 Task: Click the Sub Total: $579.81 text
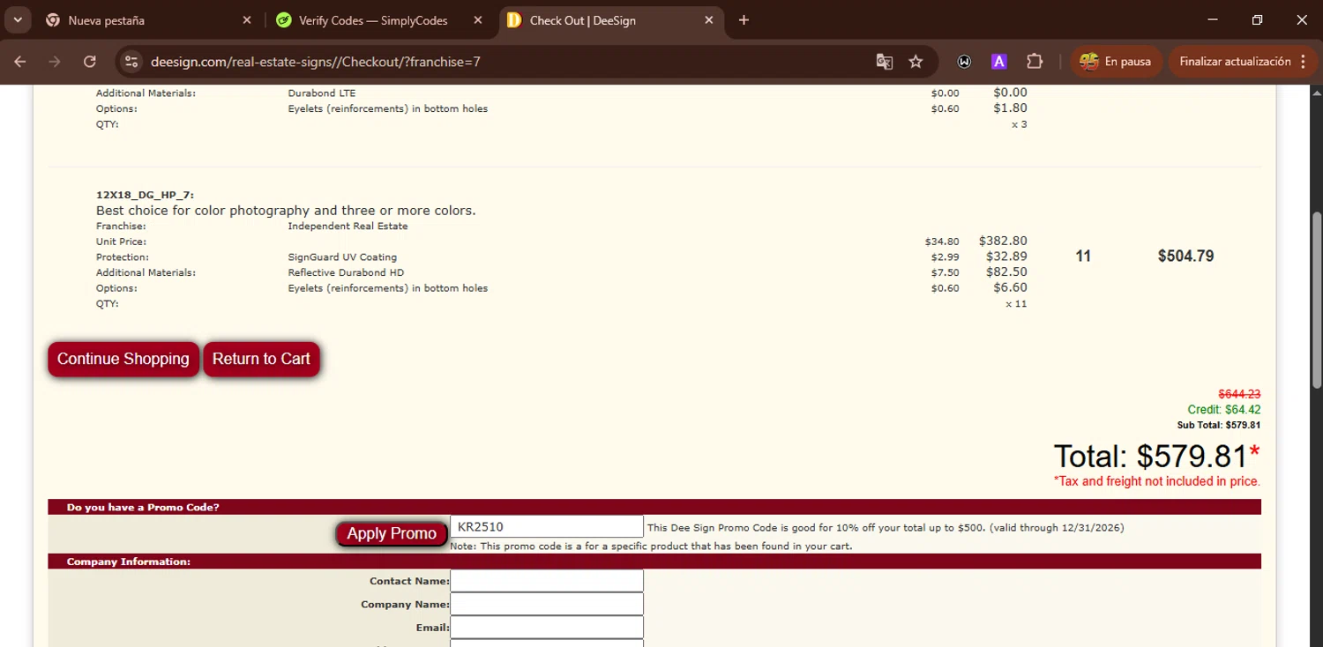coord(1219,425)
